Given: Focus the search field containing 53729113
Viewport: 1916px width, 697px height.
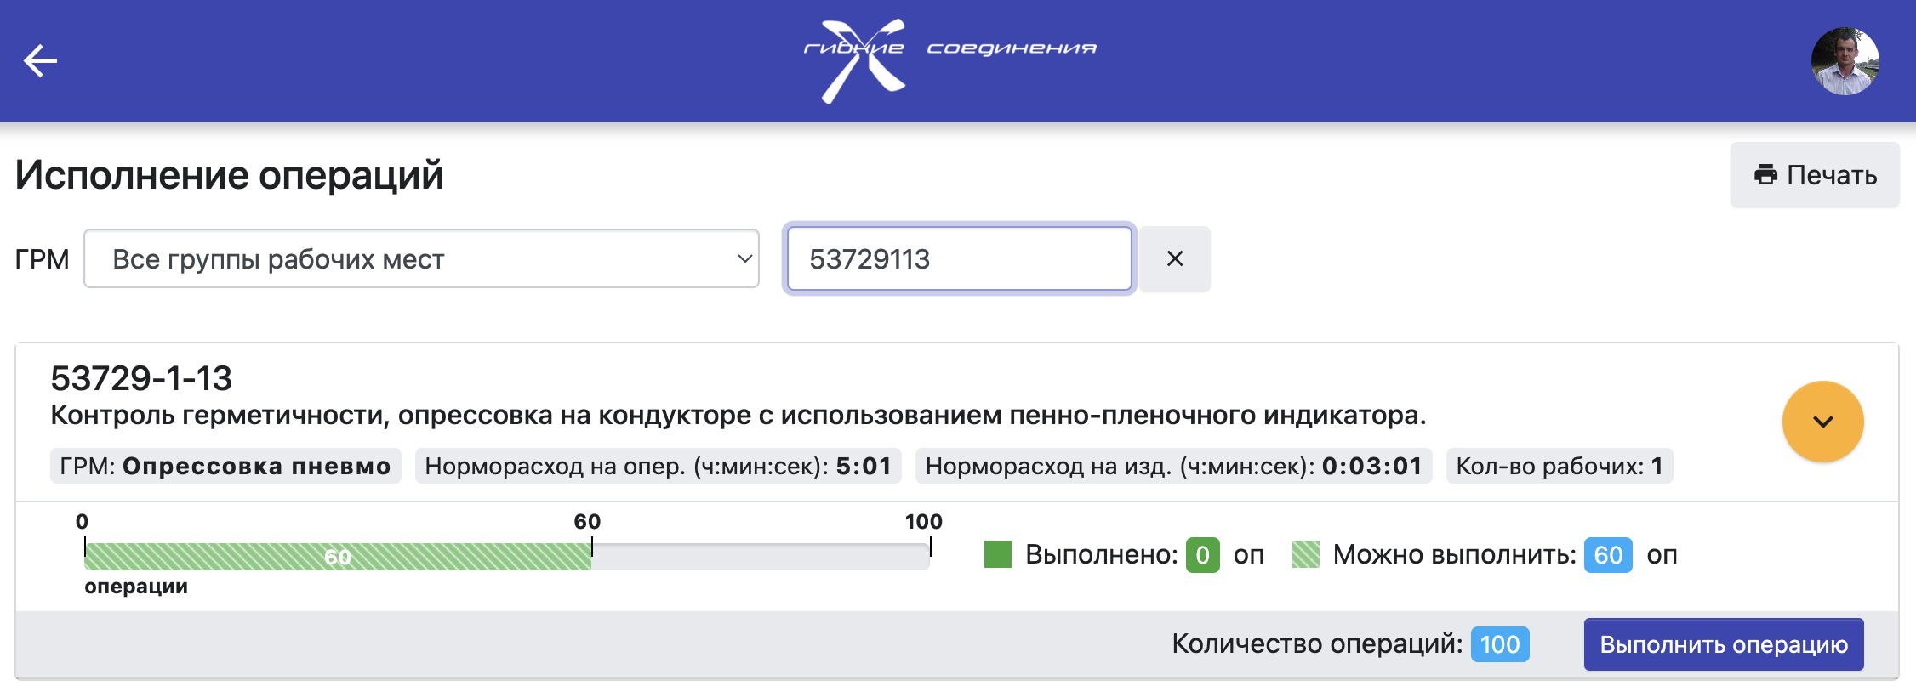Looking at the screenshot, I should tap(958, 258).
